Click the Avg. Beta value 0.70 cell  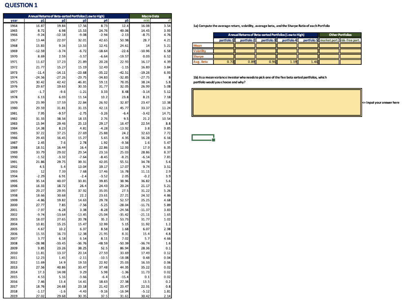[224, 62]
